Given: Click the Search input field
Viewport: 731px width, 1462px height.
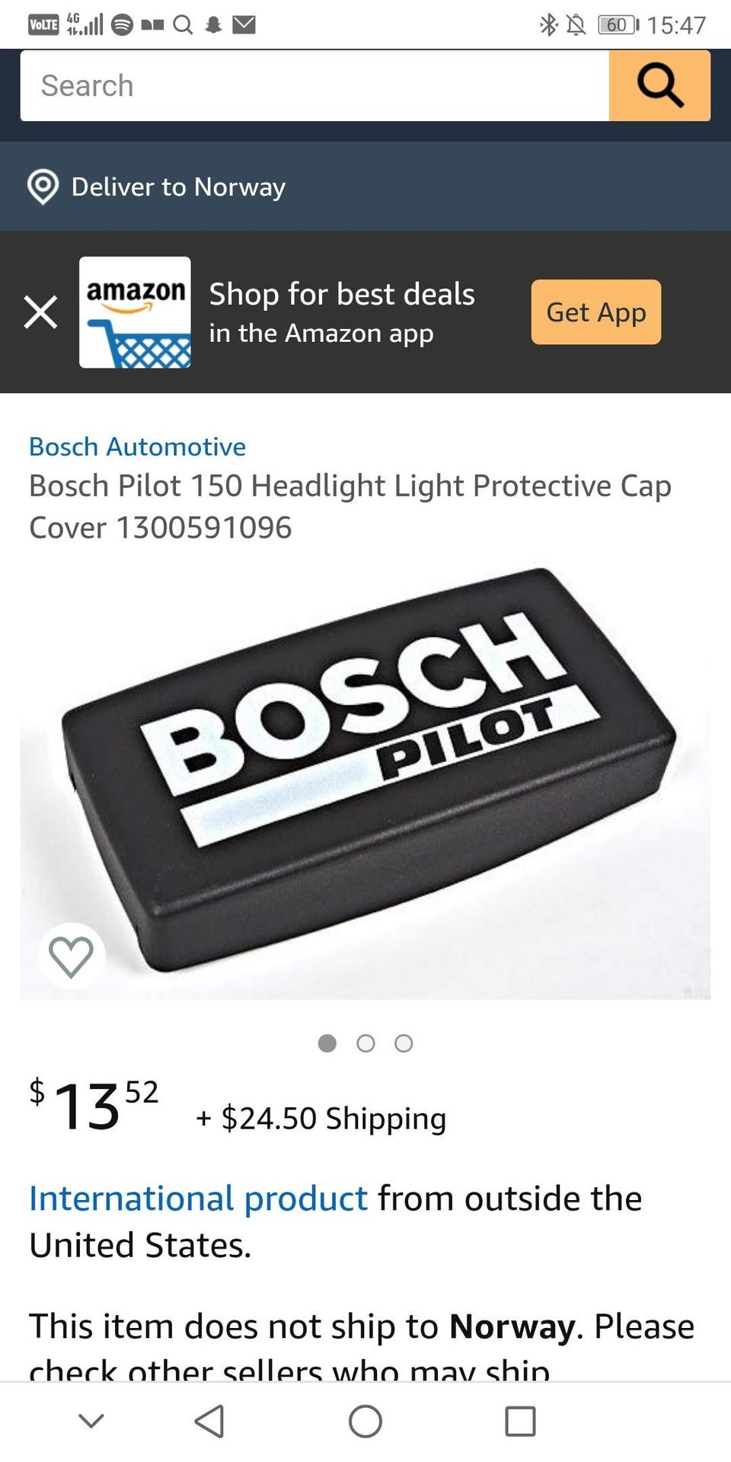Looking at the screenshot, I should click(x=314, y=85).
